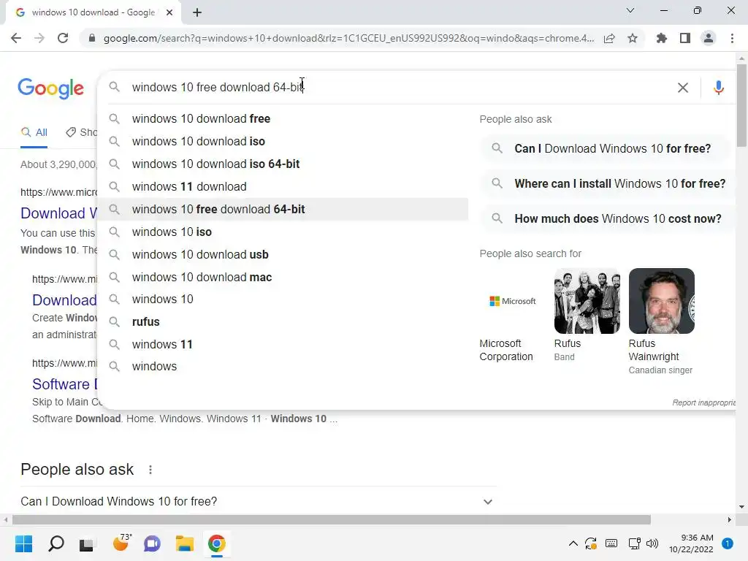
Task: Open Task View on the taskbar
Action: click(87, 543)
